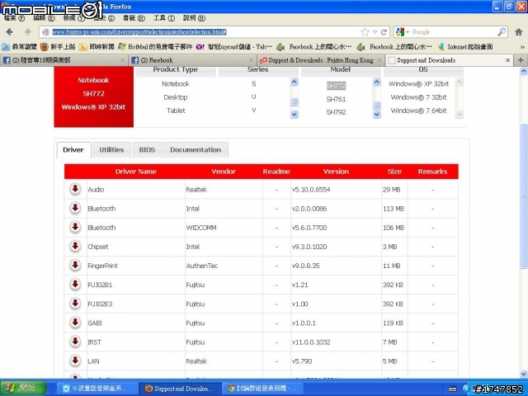
Task: Click the 113 MB size cell
Action: [x=394, y=209]
